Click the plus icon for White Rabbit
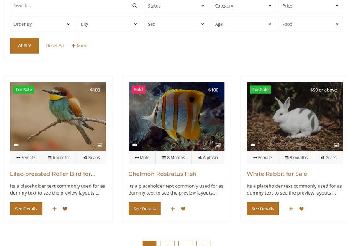 291,209
